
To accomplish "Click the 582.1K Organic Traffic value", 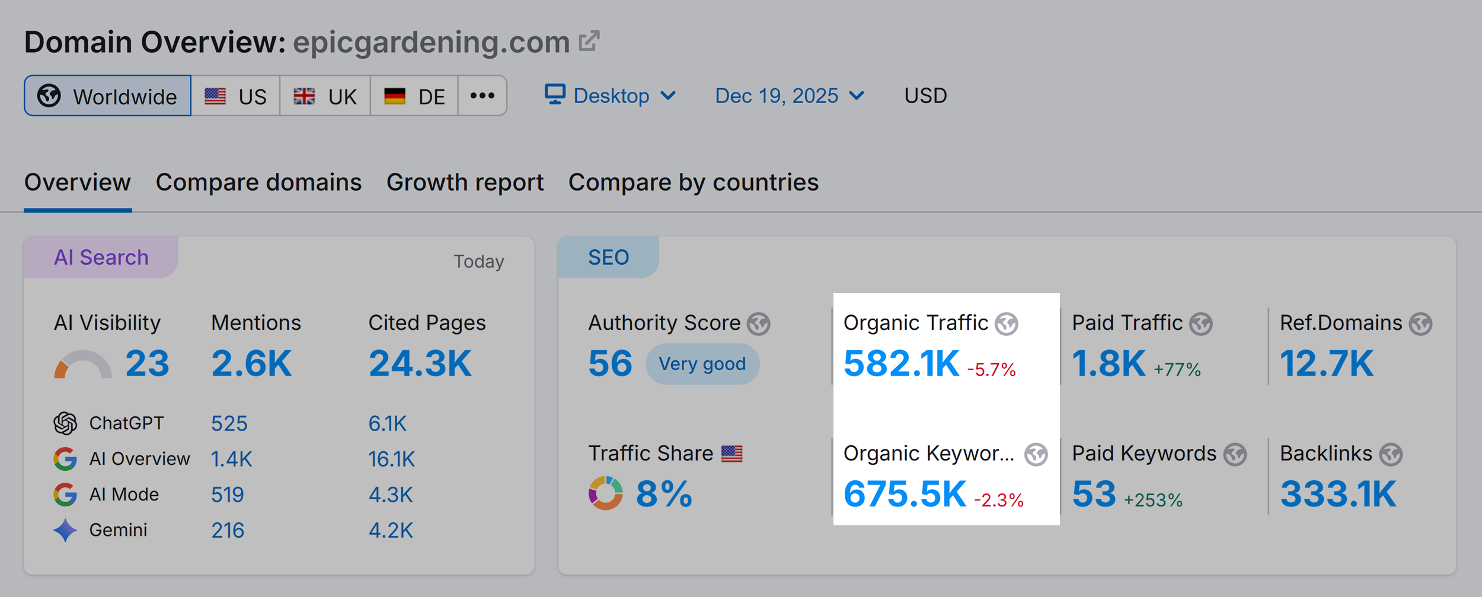I will 901,364.
